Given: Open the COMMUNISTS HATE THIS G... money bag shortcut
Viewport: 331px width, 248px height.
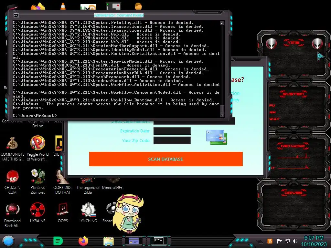Looking at the screenshot, I should click(x=12, y=143).
